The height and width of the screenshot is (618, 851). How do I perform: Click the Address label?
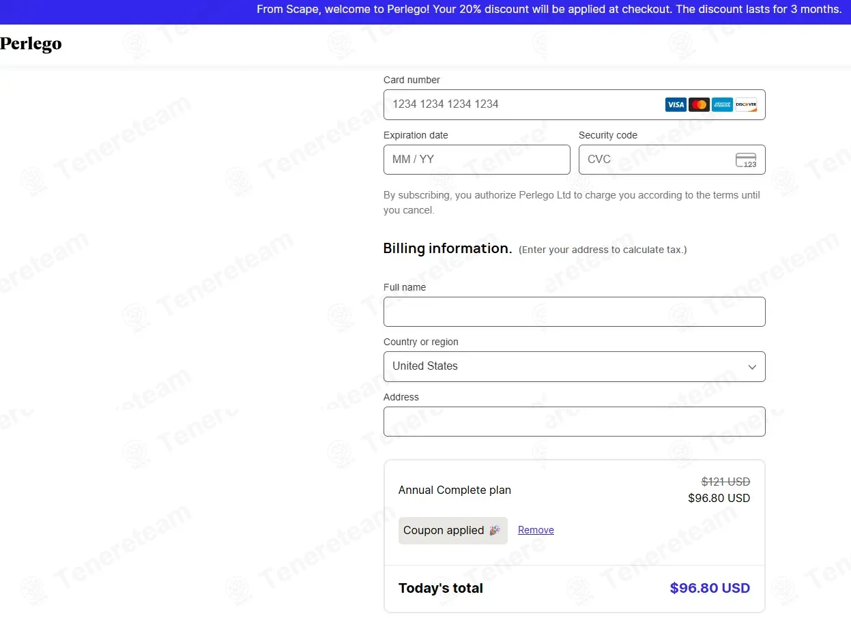pyautogui.click(x=401, y=397)
